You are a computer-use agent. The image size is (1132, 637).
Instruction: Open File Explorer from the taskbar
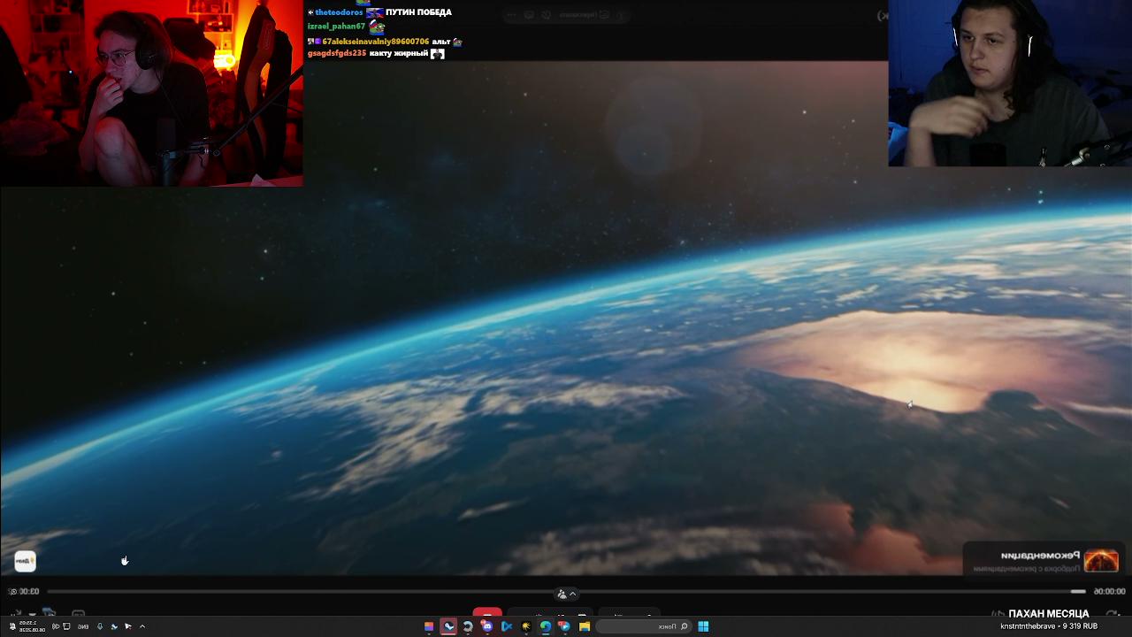point(585,626)
